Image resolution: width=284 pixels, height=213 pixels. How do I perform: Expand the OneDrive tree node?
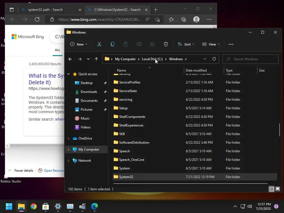(69, 138)
